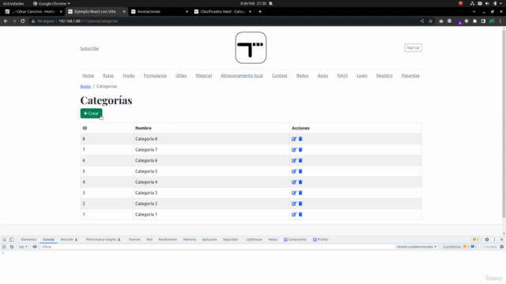Open Fuentes DevTools tab
This screenshot has height=284, width=506.
point(134,240)
